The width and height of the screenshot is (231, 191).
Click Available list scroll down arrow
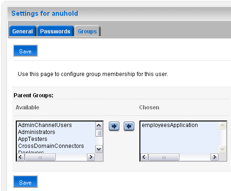[99, 149]
